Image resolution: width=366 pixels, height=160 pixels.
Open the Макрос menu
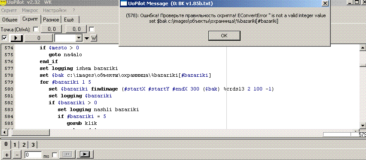point(30,10)
